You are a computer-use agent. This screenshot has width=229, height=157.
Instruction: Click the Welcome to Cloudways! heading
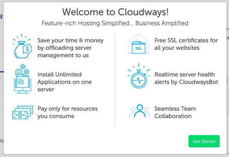(115, 12)
